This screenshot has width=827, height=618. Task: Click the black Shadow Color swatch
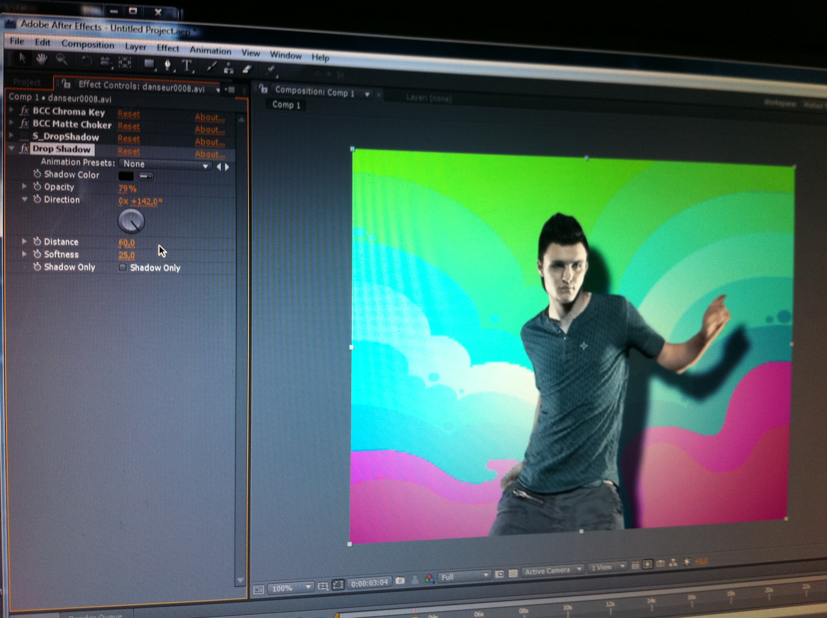(126, 176)
